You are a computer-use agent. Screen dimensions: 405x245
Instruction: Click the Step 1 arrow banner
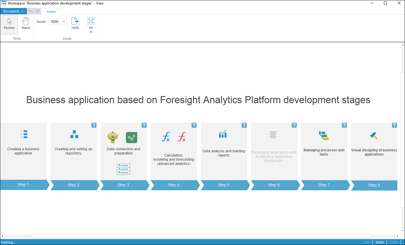24,185
